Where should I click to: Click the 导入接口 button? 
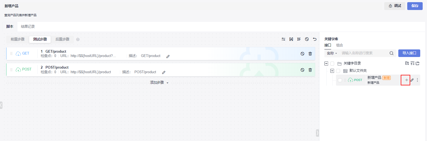point(409,53)
